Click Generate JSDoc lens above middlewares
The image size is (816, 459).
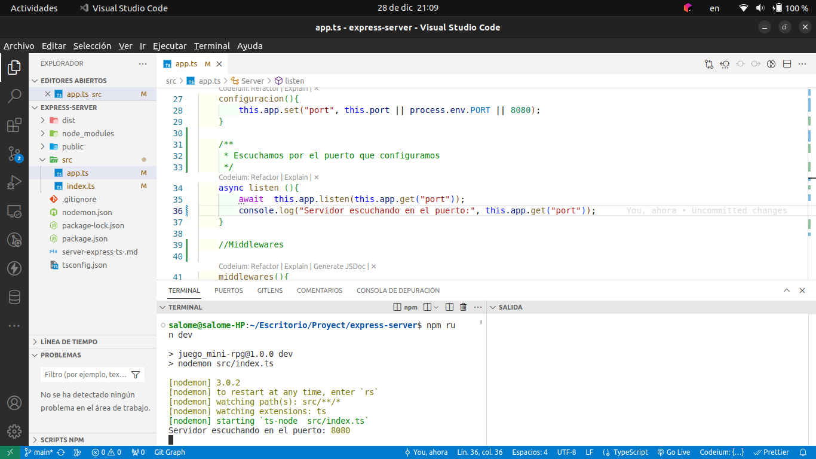click(x=340, y=266)
